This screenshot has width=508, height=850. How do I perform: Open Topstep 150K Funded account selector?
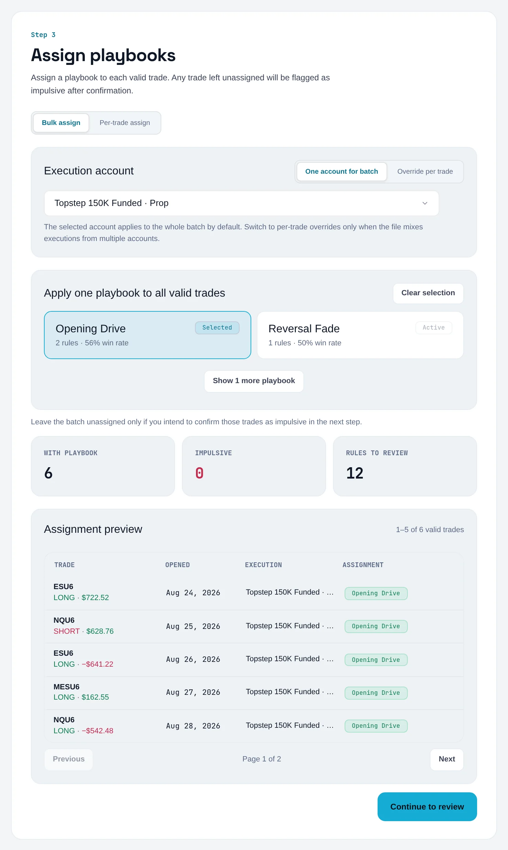[x=242, y=203]
